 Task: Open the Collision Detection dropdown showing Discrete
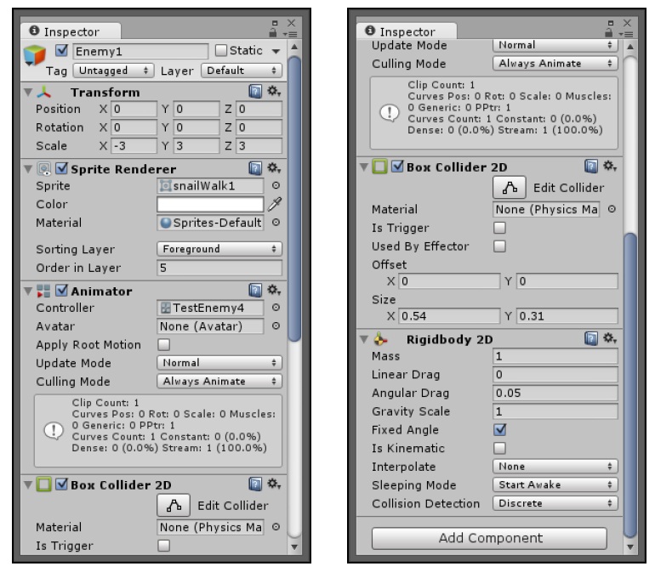[x=555, y=502]
